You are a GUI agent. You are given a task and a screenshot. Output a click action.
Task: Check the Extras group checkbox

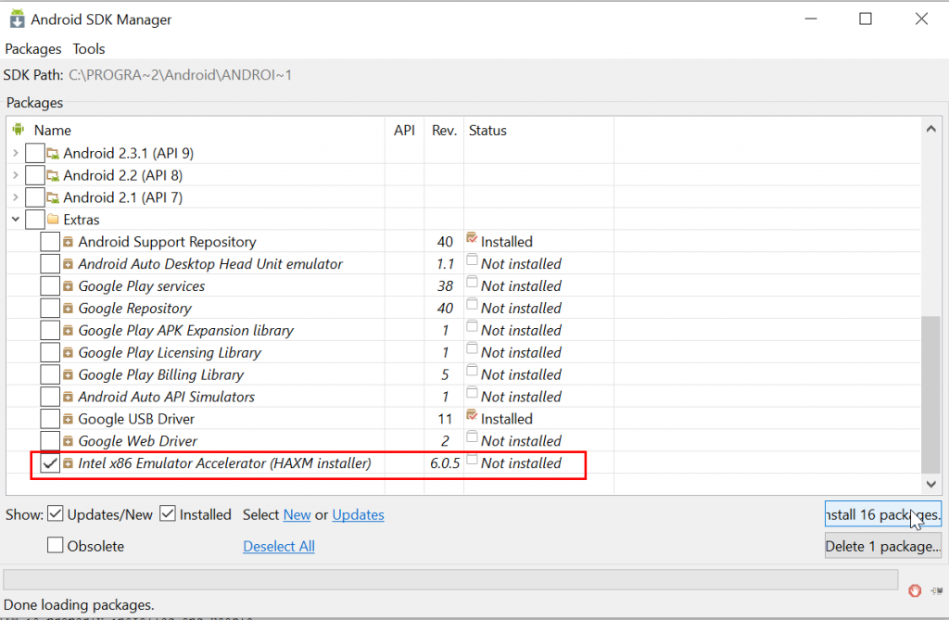click(x=35, y=220)
